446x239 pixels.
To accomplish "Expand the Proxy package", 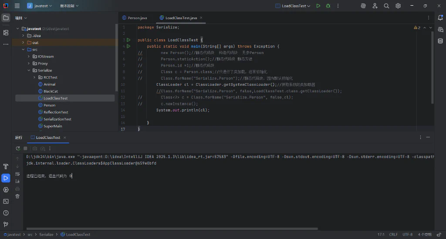I will pyautogui.click(x=29, y=64).
